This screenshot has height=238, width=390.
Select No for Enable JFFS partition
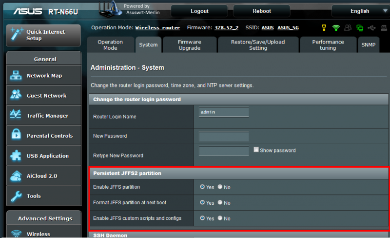[x=220, y=187]
